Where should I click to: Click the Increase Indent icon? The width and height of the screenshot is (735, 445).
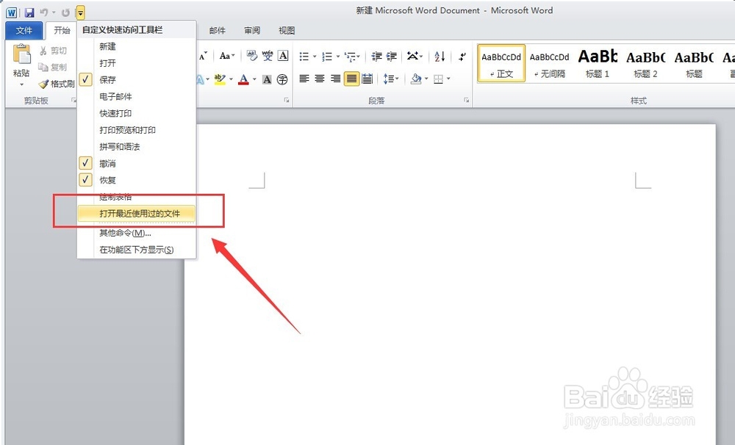pos(392,57)
